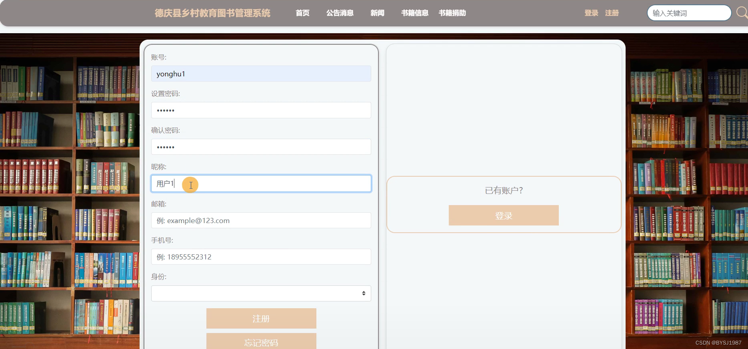Click the search magnifier icon
This screenshot has width=748, height=349.
click(742, 13)
